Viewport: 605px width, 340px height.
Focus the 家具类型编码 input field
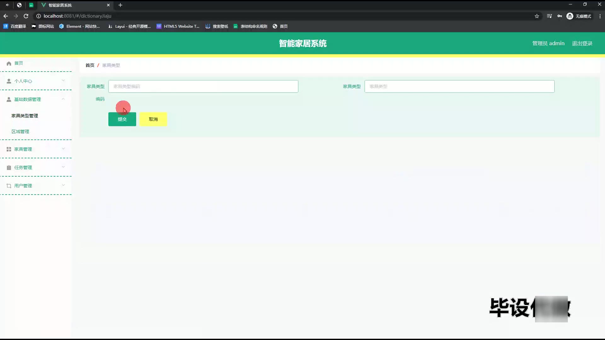point(203,86)
